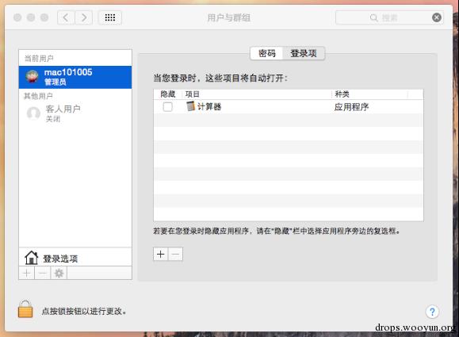
Task: Click the lock icon to make changes
Action: pos(25,309)
